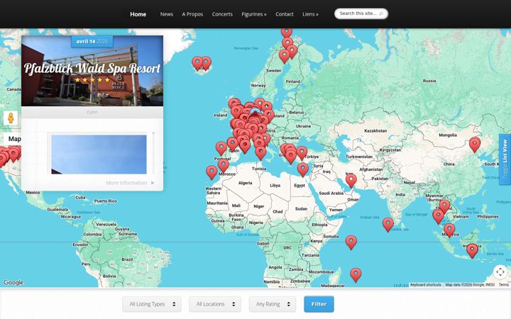Click the 'Dahn' location text in the popup
Image resolution: width=511 pixels, height=319 pixels.
(x=92, y=112)
